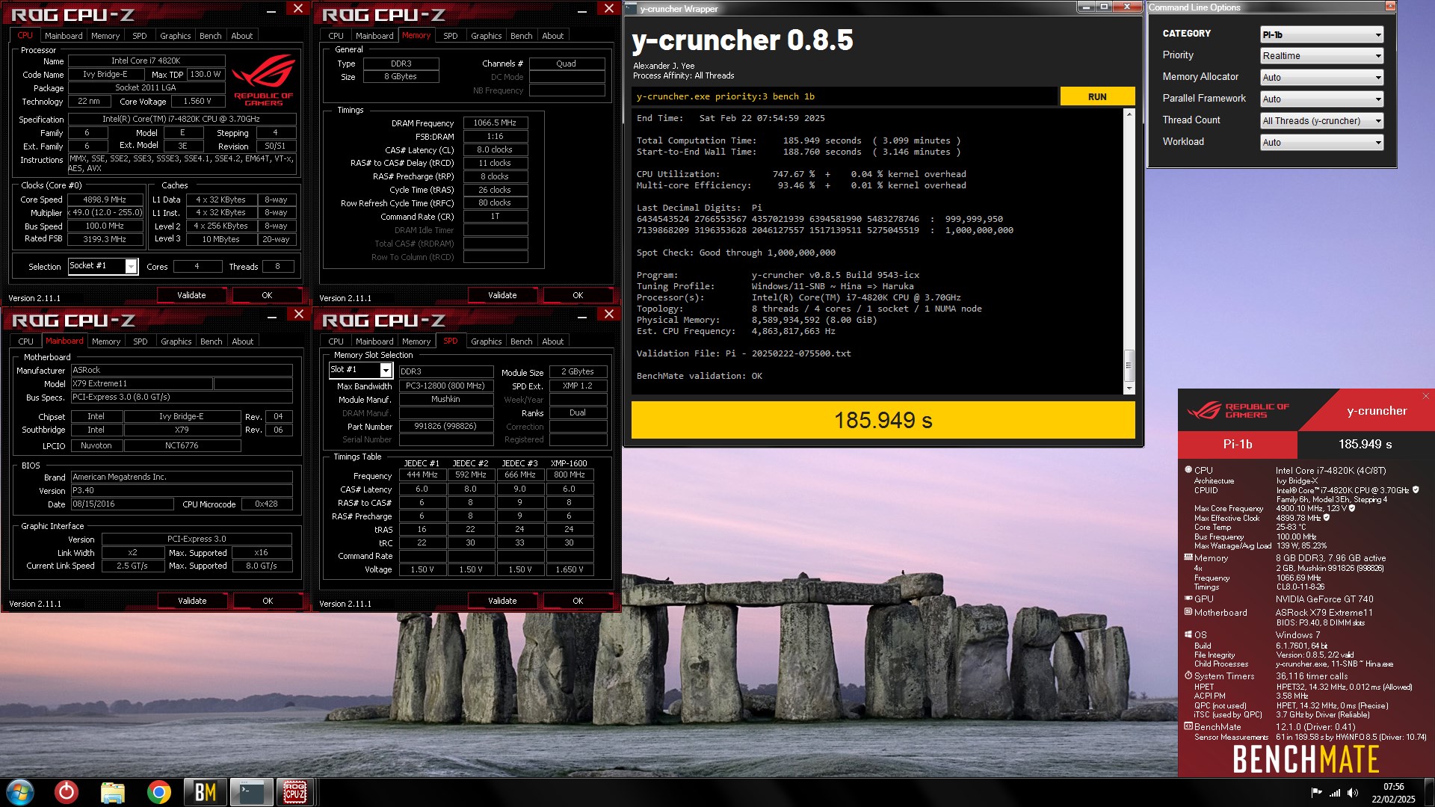Click the verified shield icon beside CPUID
The image size is (1435, 807).
1416,490
